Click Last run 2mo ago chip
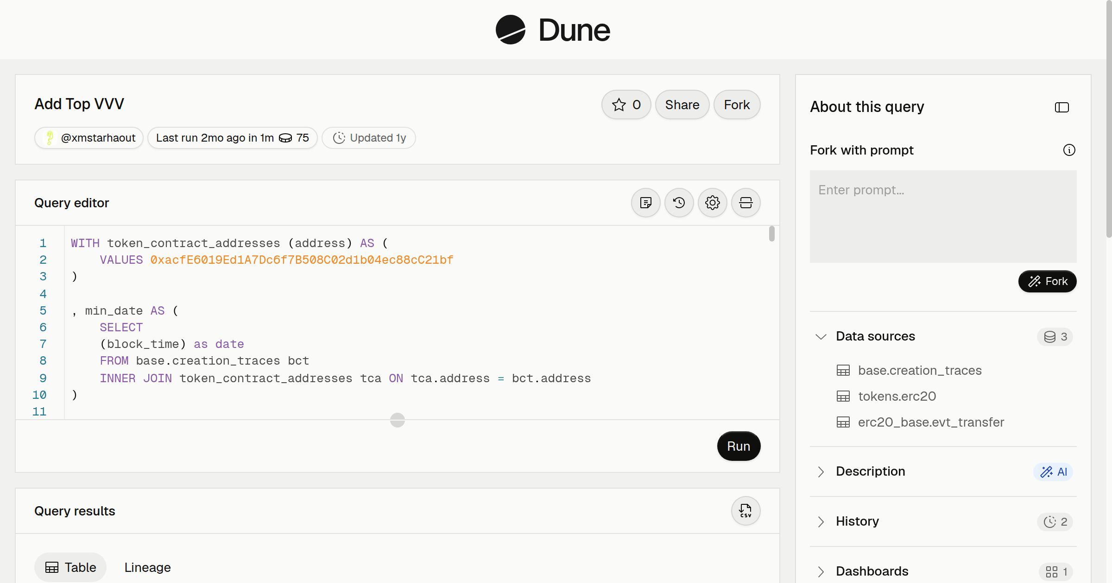Viewport: 1112px width, 583px height. coord(233,138)
